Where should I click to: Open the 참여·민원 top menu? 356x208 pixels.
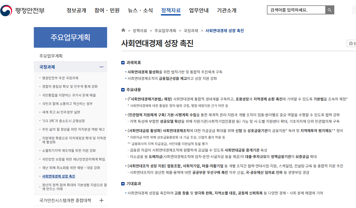point(107,10)
